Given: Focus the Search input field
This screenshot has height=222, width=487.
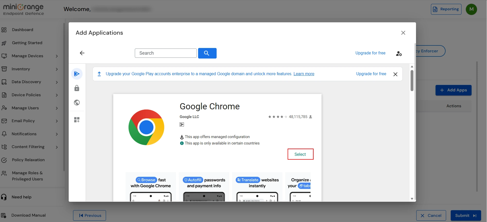Looking at the screenshot, I should click(x=166, y=53).
